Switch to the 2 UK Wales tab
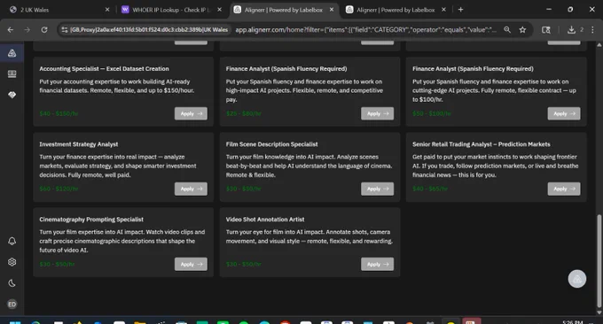 tap(59, 10)
